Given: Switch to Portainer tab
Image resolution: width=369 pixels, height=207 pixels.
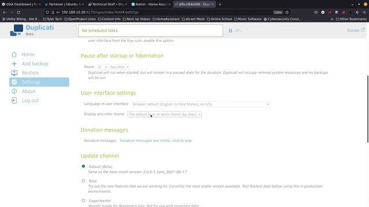Looking at the screenshot, I should tap(64, 4).
